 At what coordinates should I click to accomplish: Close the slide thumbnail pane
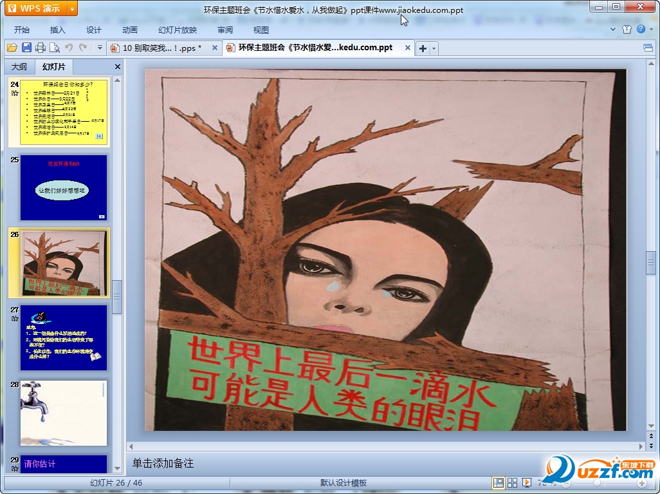[x=118, y=66]
